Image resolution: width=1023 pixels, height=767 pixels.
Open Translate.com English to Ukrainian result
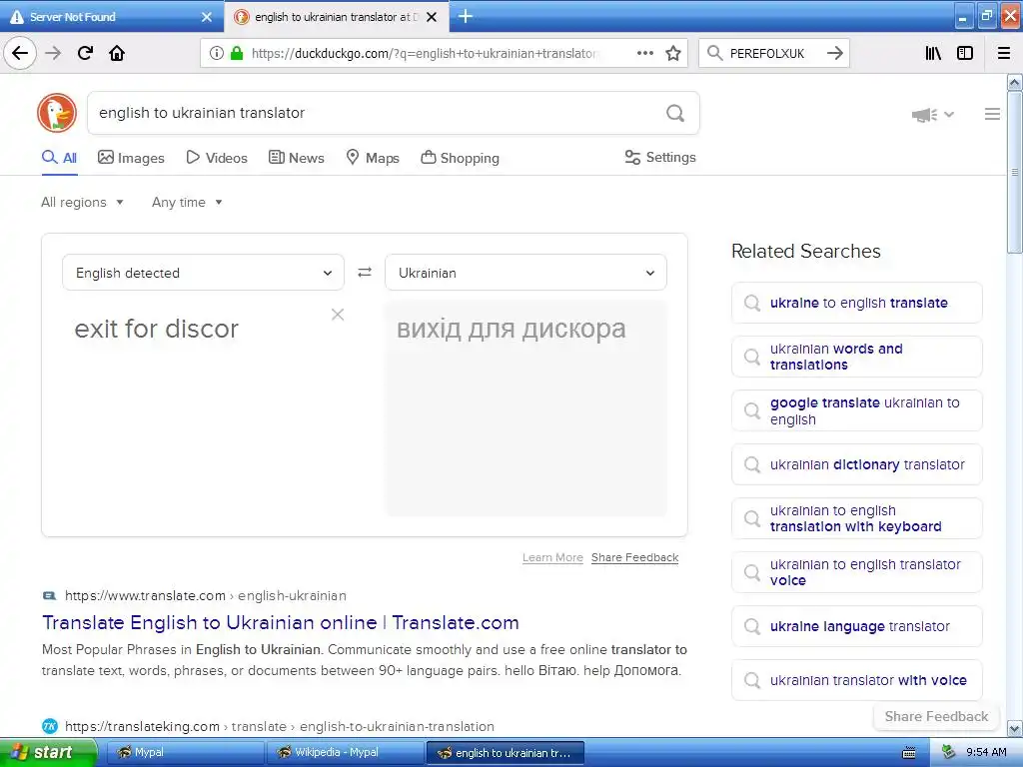[281, 623]
